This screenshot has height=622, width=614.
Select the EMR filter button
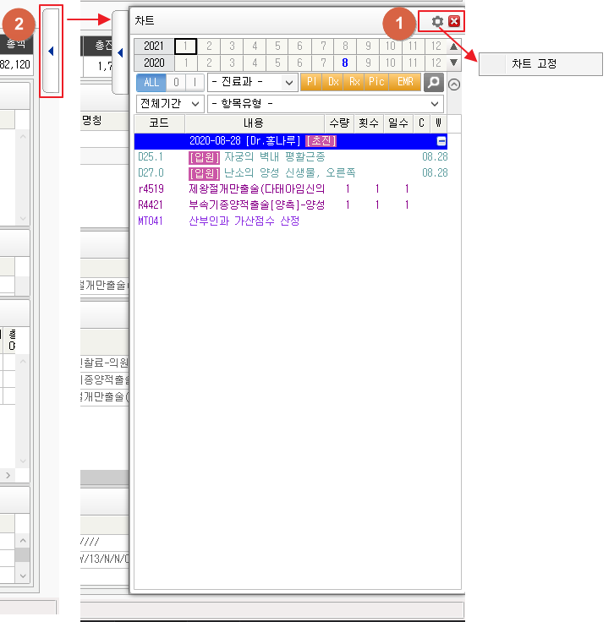[405, 82]
